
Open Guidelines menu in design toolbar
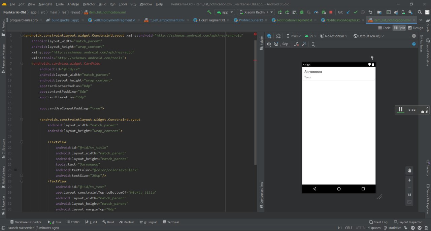point(313,44)
